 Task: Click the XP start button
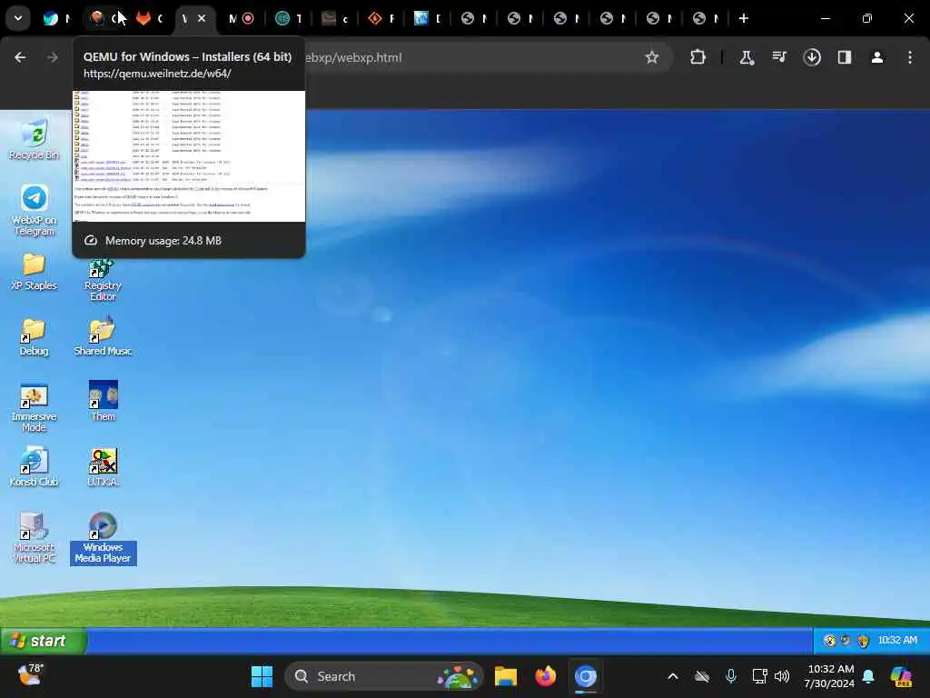(x=44, y=641)
